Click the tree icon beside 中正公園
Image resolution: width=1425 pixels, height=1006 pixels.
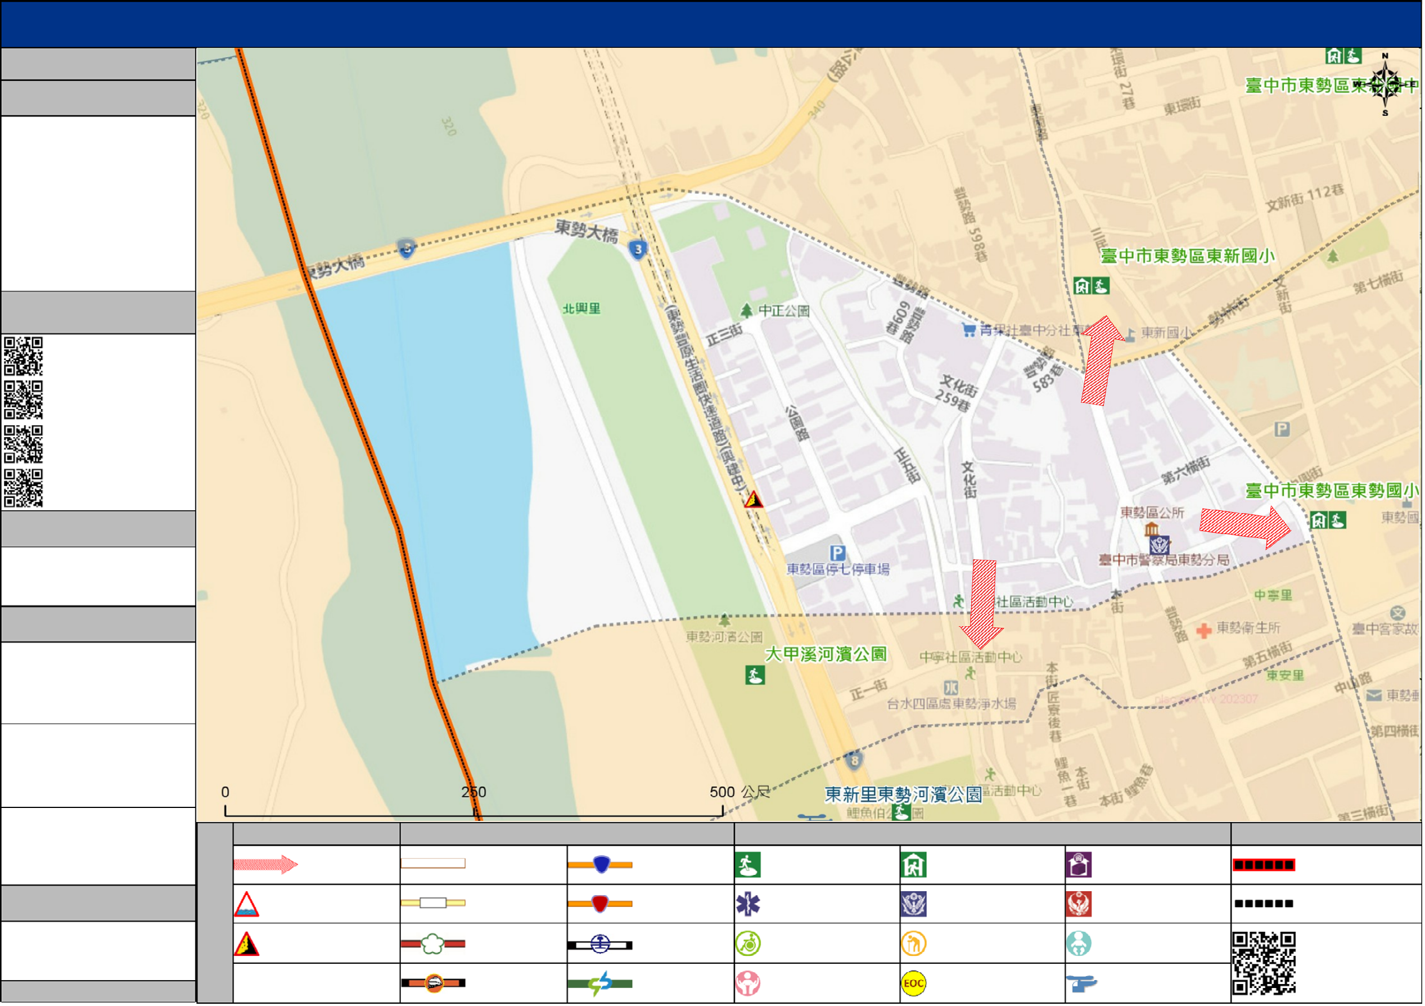(x=747, y=311)
